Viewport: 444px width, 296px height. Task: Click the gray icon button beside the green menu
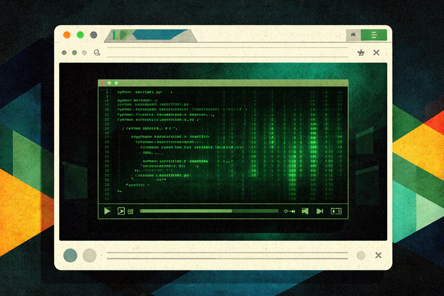353,35
